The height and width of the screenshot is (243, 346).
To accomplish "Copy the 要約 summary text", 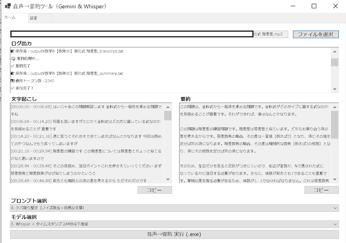I will tap(321, 190).
